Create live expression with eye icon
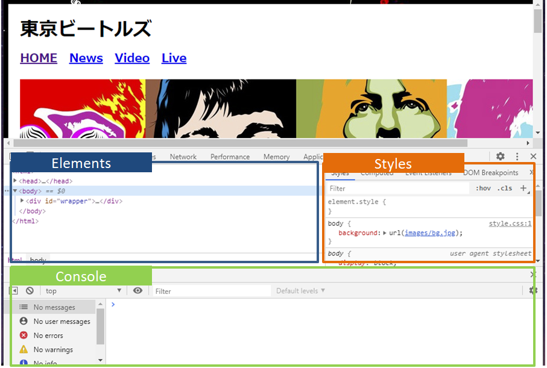Image resolution: width=547 pixels, height=368 pixels. (138, 290)
